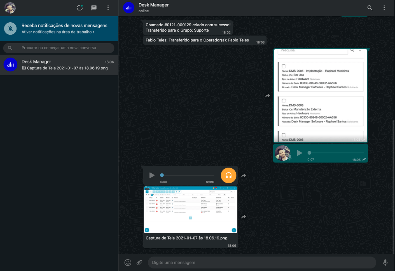This screenshot has height=271, width=395.
Task: Click the muted notifications bell icon
Action: point(10,29)
